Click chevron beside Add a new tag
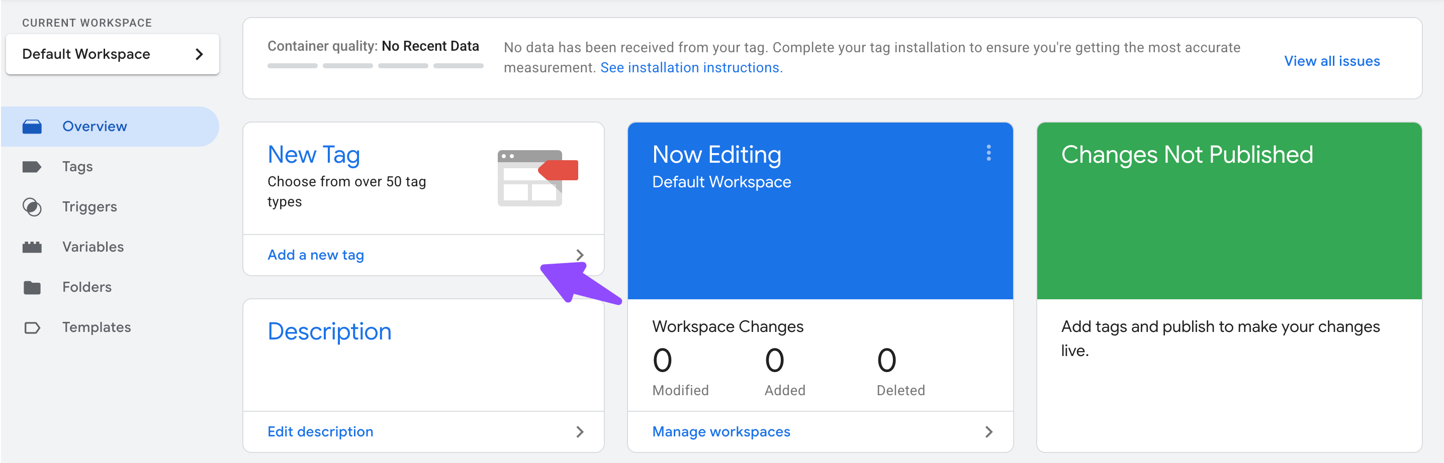This screenshot has height=463, width=1444. (580, 255)
